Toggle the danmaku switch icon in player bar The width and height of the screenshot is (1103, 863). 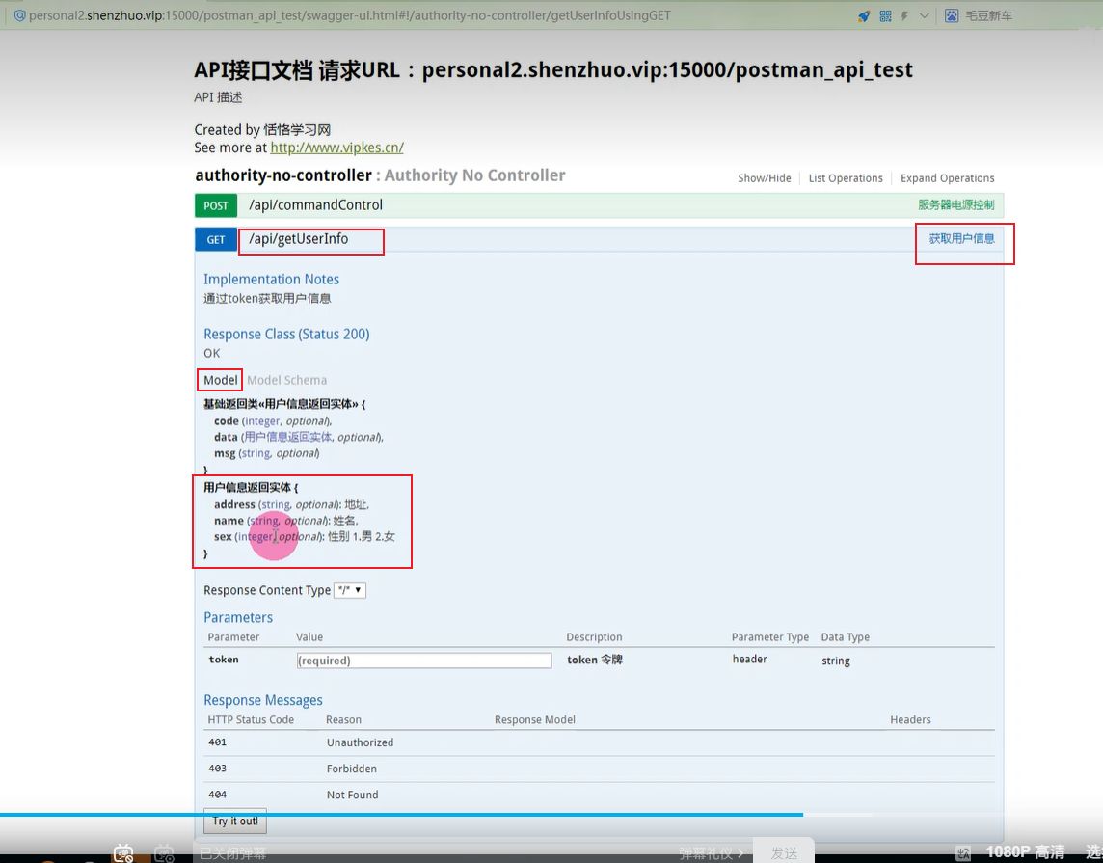[x=123, y=852]
